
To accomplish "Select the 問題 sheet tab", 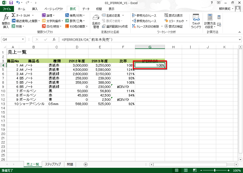I will click(x=70, y=164).
